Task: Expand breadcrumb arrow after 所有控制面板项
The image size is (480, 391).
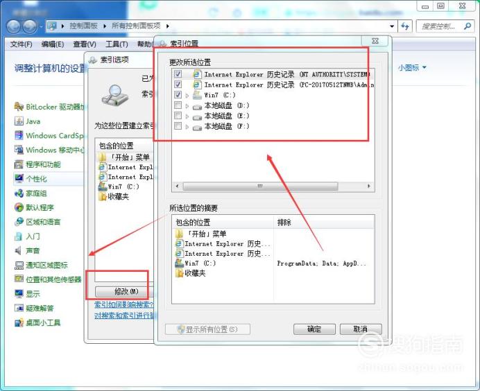Action: point(167,26)
